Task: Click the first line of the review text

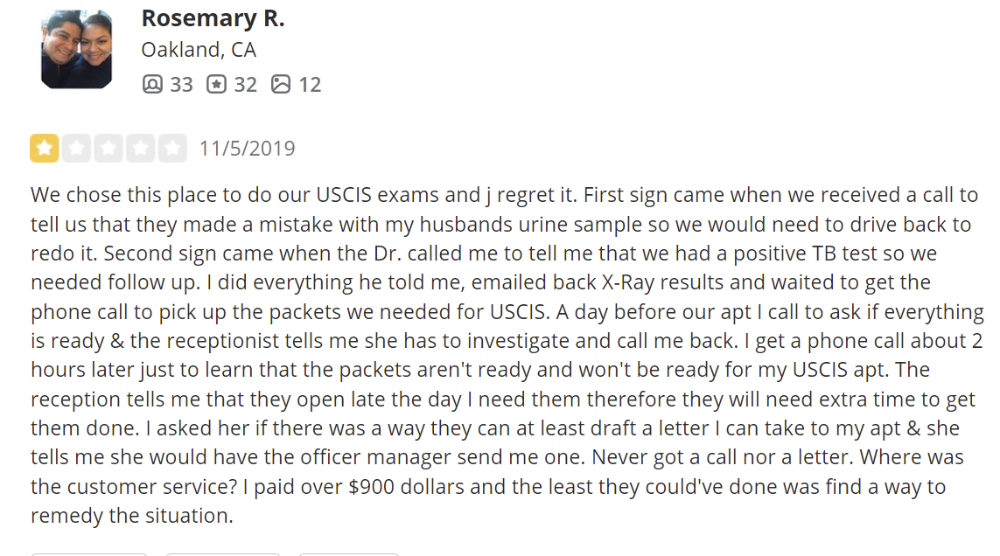Action: 504,195
